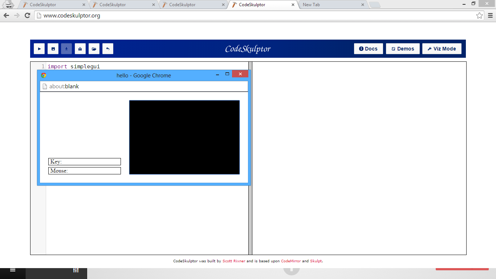Viewport: 496px width, 279px height.
Task: Switch to Viz Mode
Action: 442,49
